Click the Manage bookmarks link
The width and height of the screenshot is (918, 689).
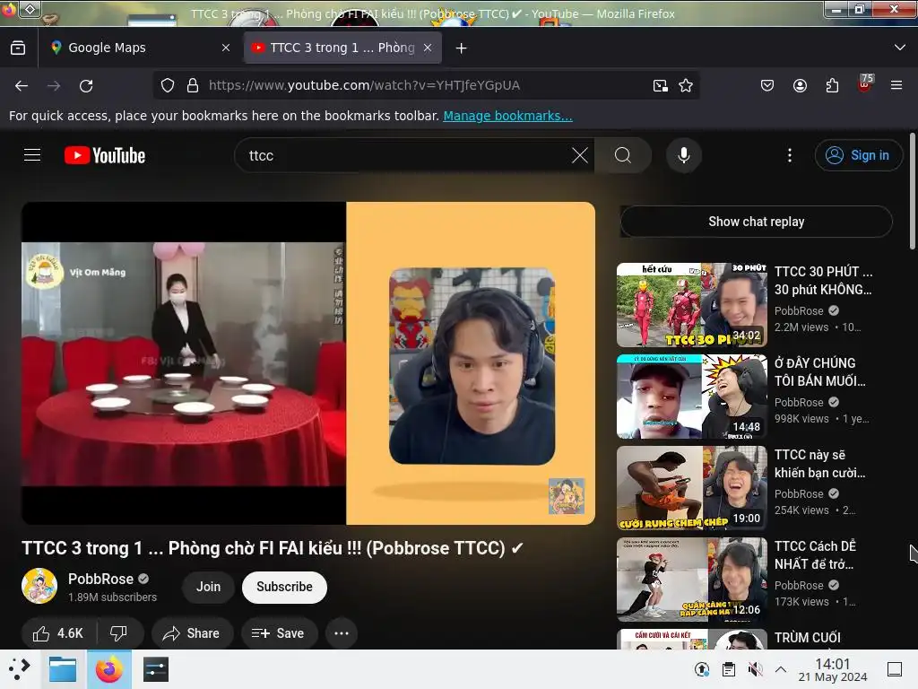(x=507, y=116)
